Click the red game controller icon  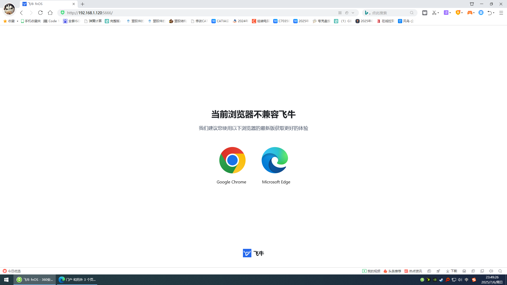point(470,12)
